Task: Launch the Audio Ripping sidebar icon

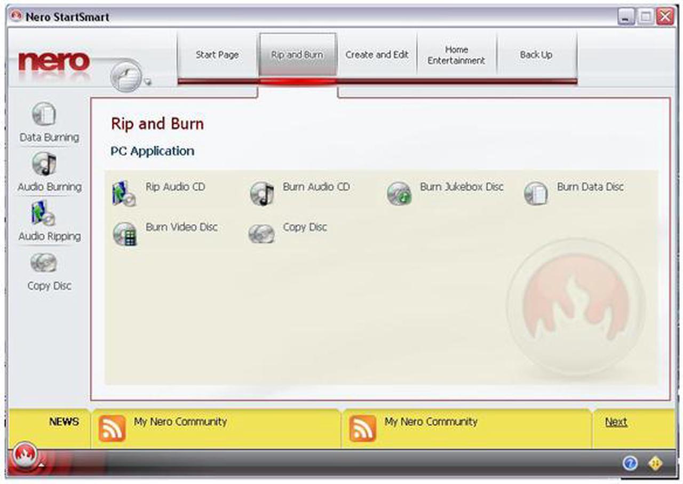Action: coord(43,213)
